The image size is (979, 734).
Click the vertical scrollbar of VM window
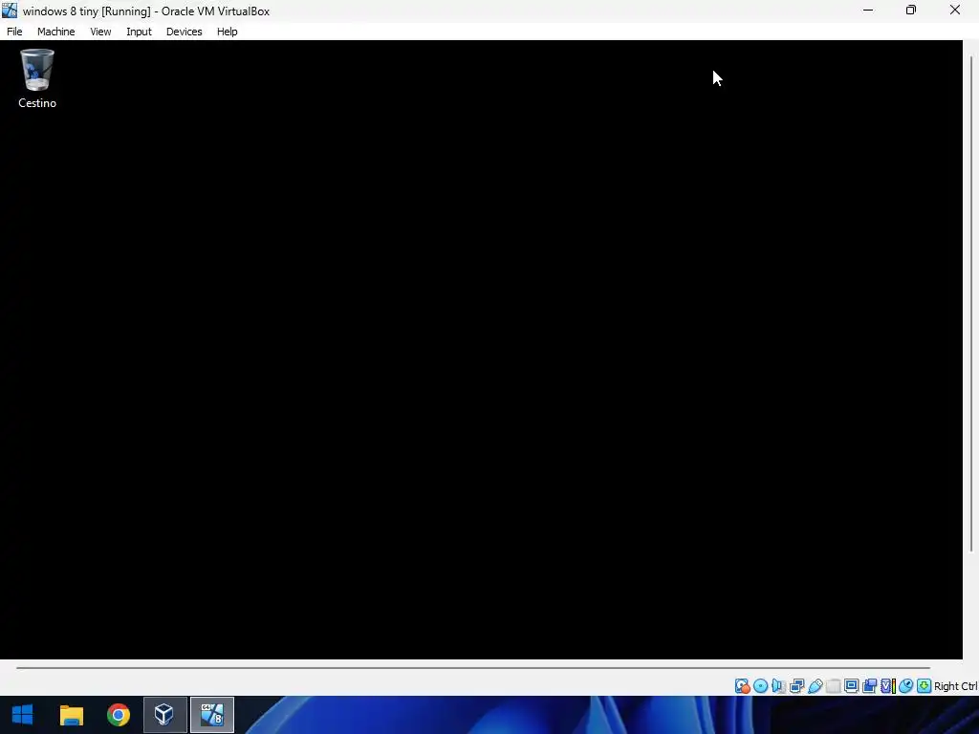(971, 304)
